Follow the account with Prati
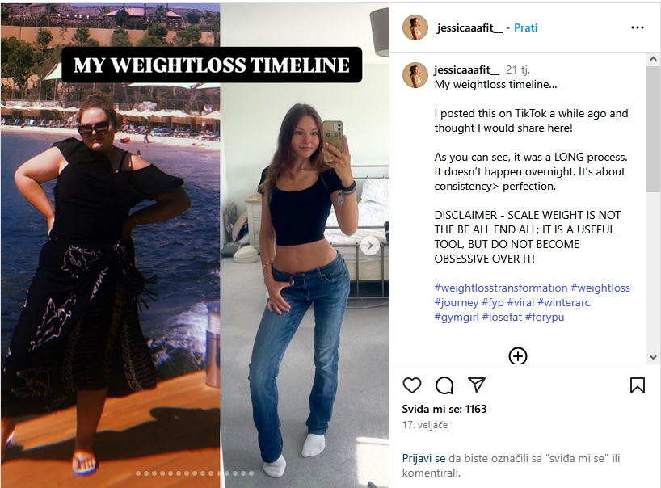 click(x=525, y=27)
